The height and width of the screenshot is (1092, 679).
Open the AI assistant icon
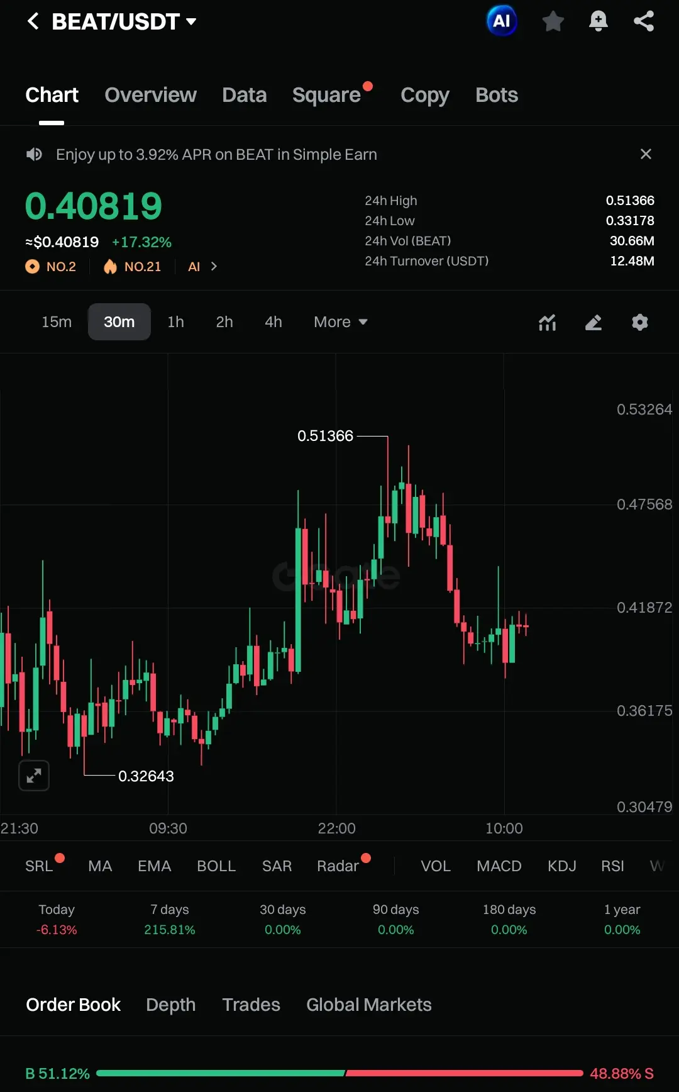point(502,21)
